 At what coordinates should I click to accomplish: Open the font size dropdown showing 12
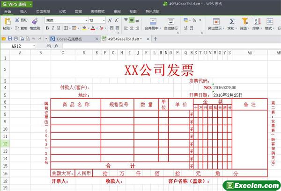click(104, 21)
